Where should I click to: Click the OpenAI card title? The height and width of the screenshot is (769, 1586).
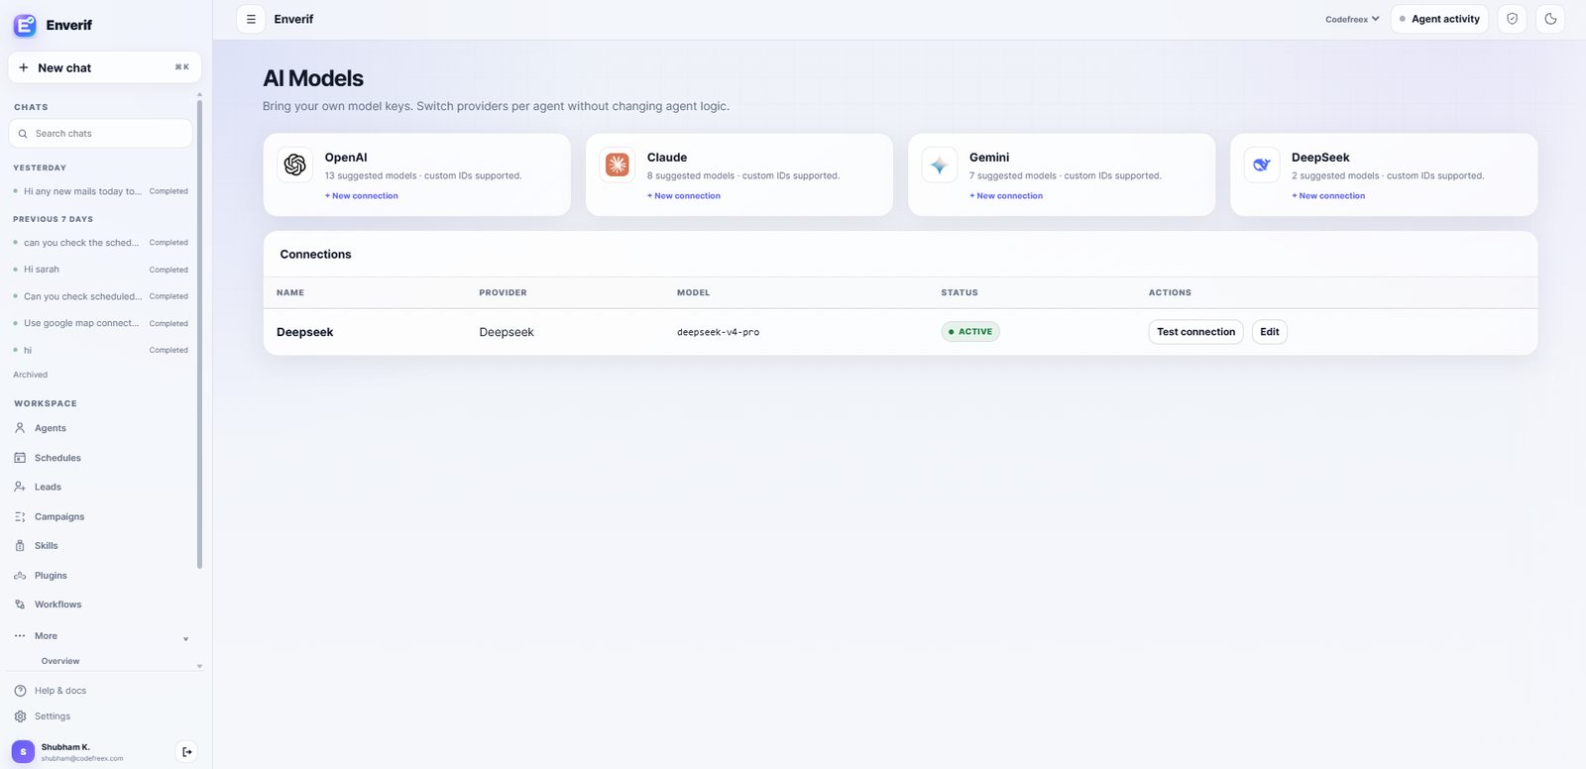[346, 158]
